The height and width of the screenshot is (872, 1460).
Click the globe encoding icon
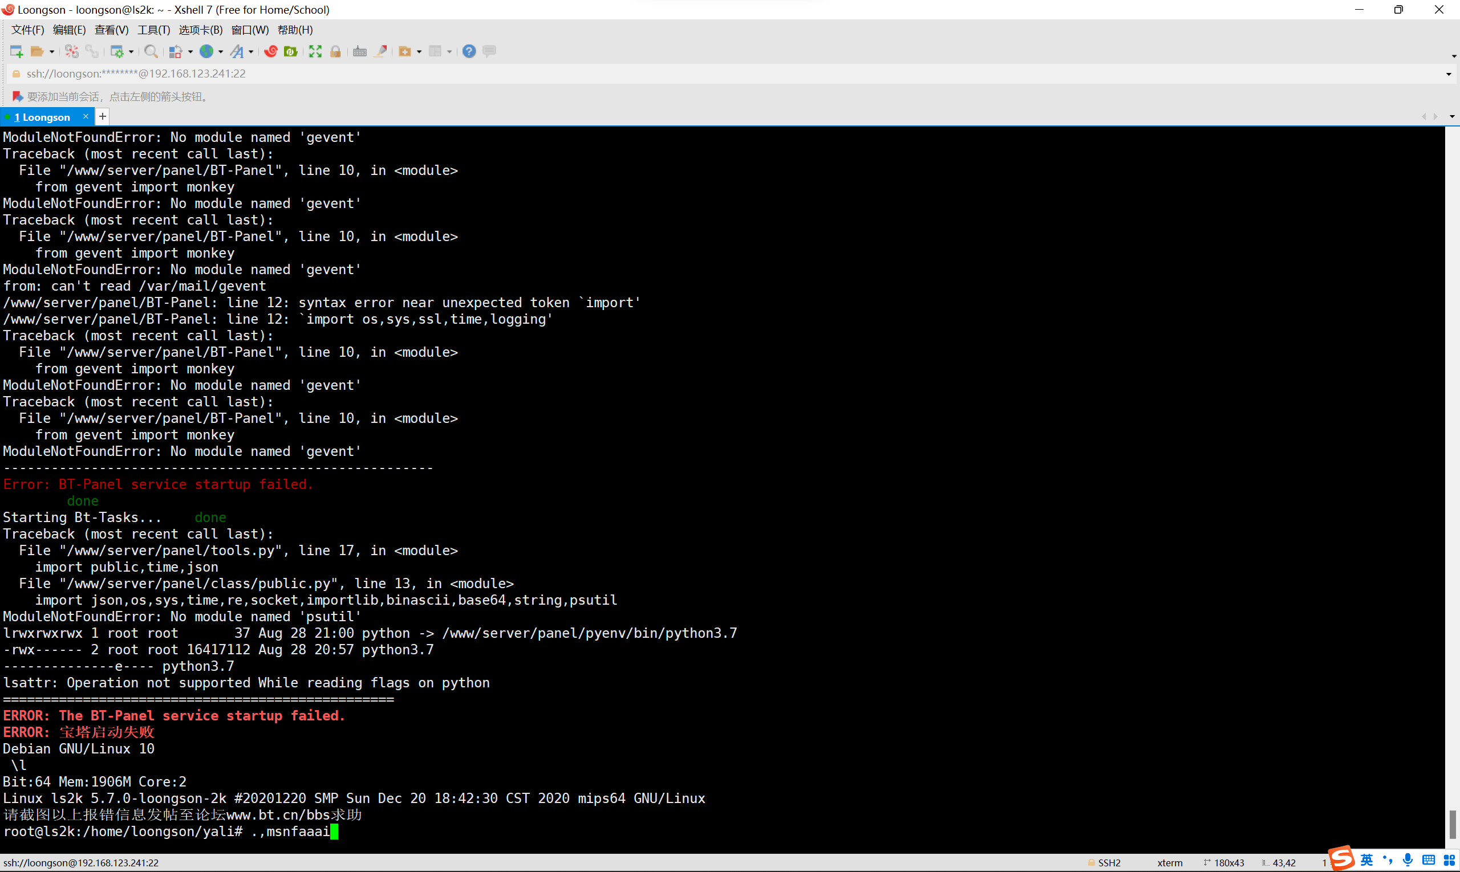(x=206, y=52)
